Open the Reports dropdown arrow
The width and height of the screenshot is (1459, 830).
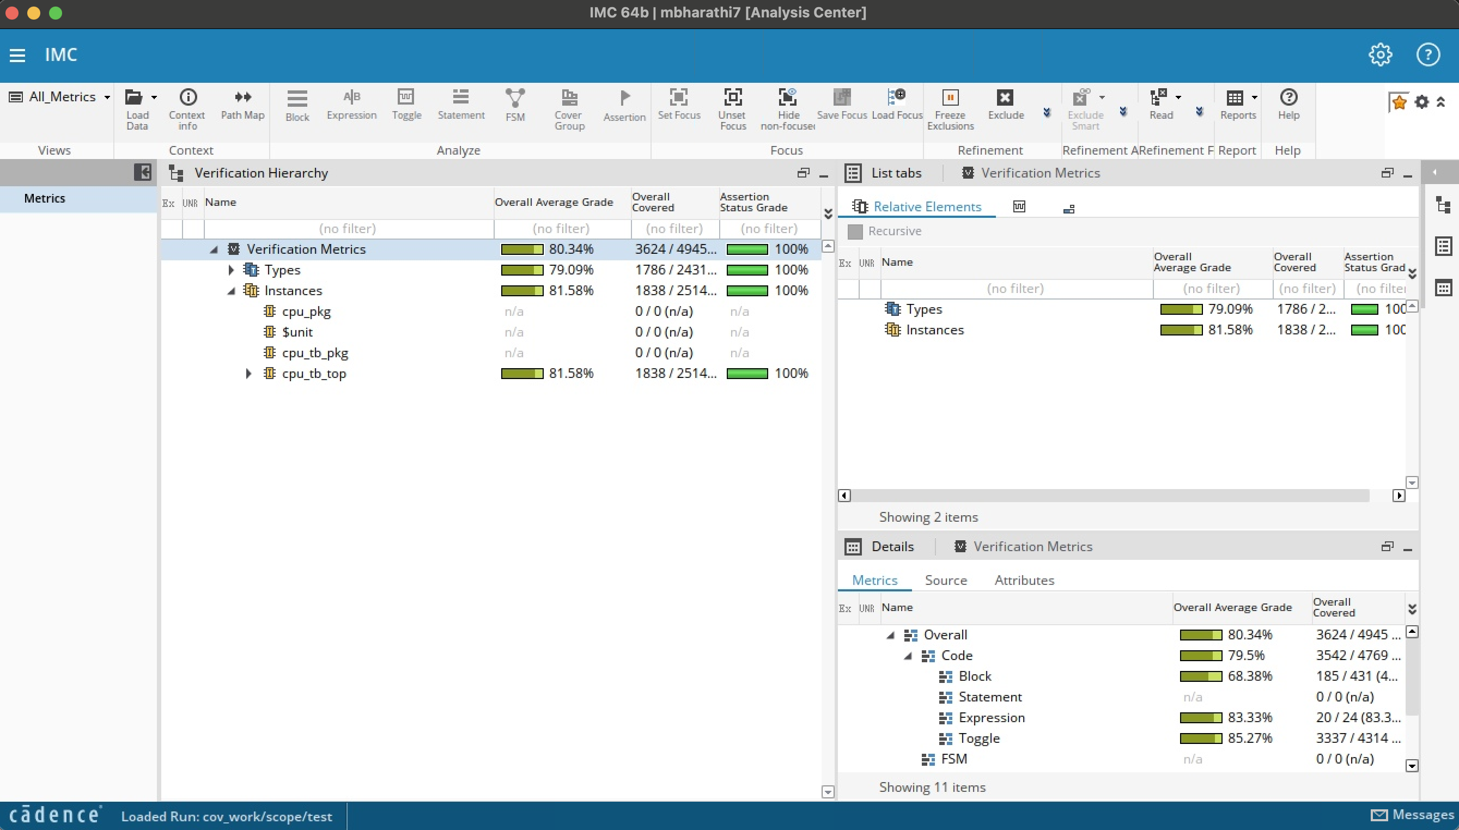(1254, 97)
